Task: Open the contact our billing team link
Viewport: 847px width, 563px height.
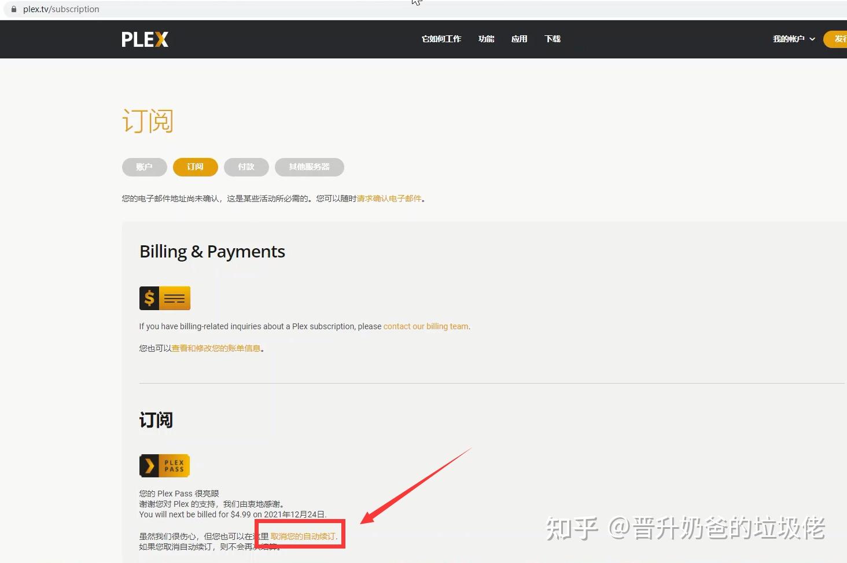Action: [425, 326]
